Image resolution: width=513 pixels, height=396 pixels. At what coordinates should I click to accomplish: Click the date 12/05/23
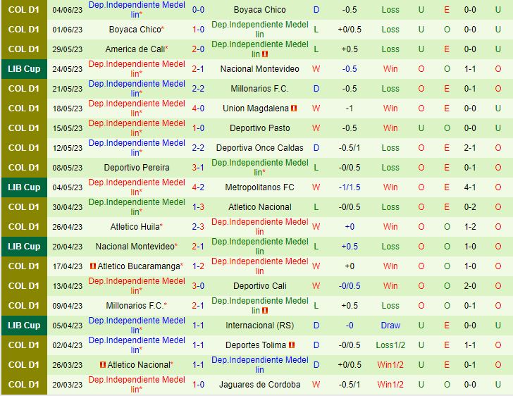[x=68, y=148]
